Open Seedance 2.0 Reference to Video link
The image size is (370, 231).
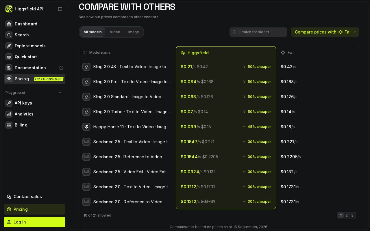coord(128,202)
